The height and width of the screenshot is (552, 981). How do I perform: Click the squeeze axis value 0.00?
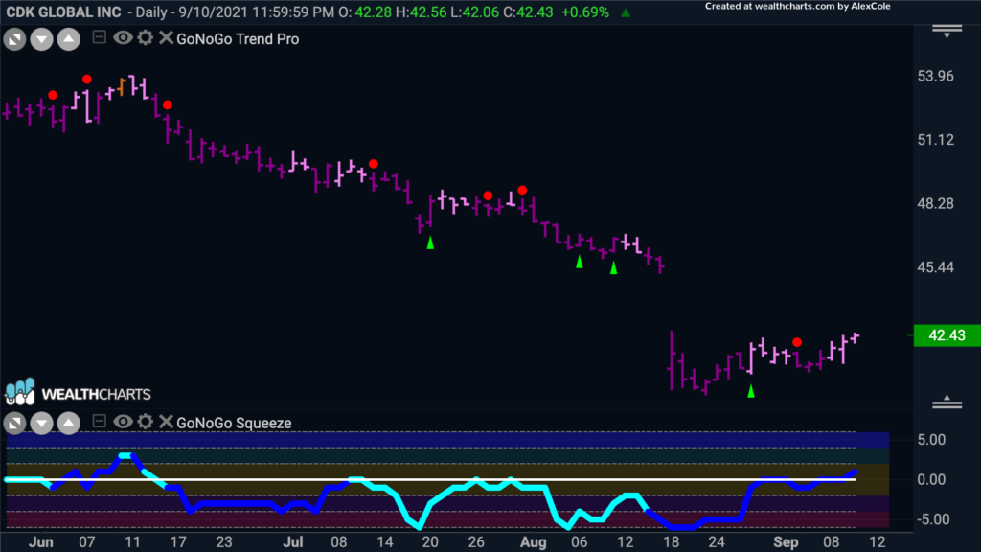click(x=931, y=480)
